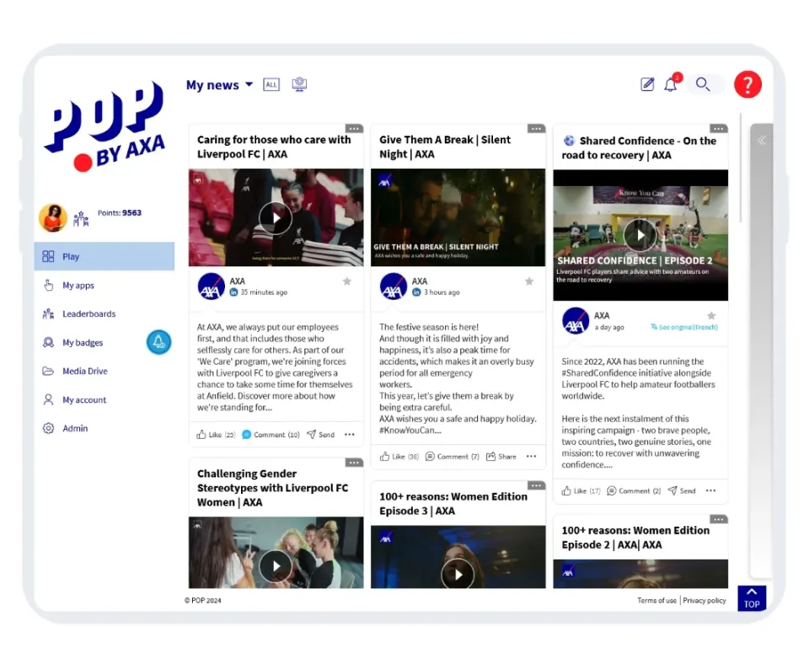Click the globe icon beside Shared Confidence title
The image size is (809, 664).
click(569, 141)
